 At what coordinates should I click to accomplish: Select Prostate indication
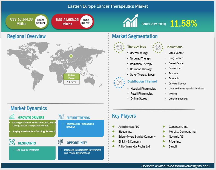tap(173, 73)
